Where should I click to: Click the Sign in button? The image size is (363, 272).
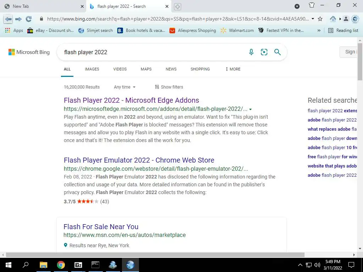click(349, 52)
